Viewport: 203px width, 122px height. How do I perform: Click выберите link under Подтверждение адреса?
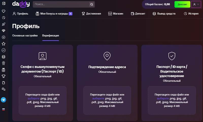(x=98, y=98)
